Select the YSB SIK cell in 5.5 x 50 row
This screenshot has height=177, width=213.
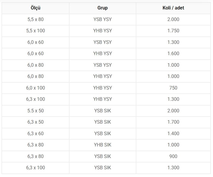tap(102, 111)
